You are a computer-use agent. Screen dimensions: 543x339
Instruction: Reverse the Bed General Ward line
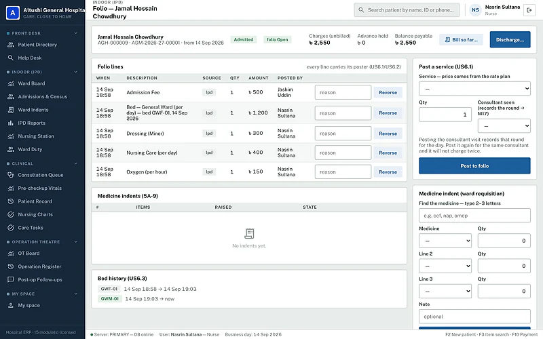tap(388, 113)
